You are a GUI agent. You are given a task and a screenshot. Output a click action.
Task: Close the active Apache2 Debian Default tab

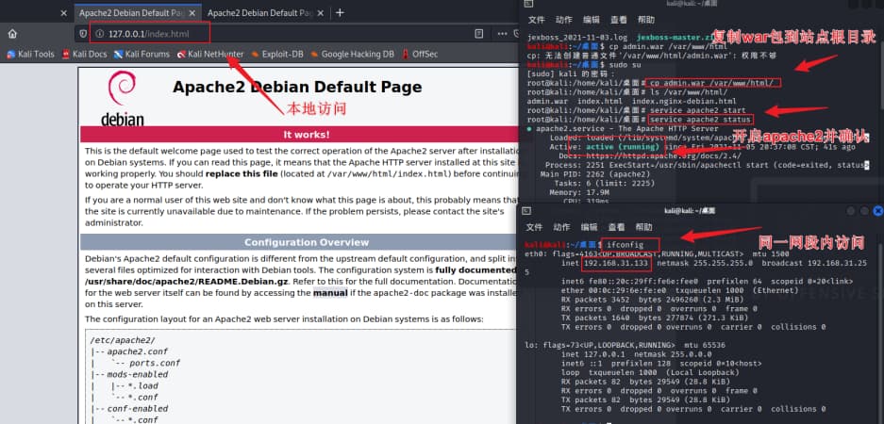point(194,12)
